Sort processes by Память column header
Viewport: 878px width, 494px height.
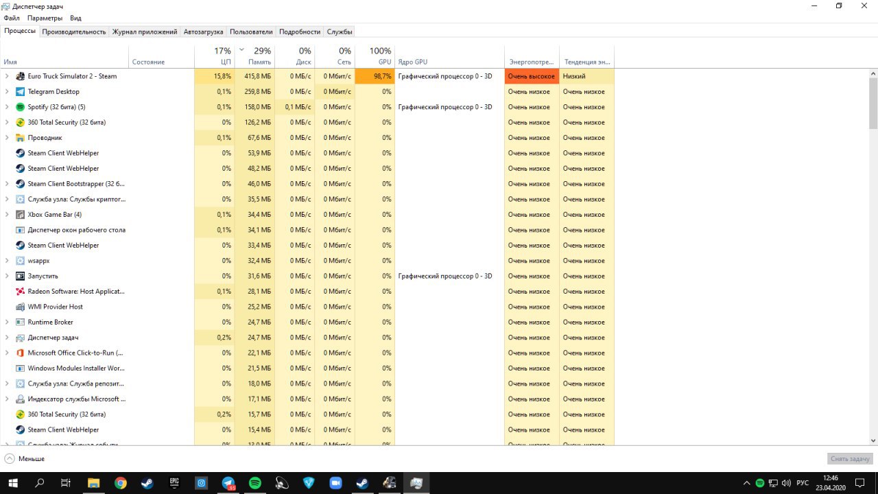(x=254, y=56)
